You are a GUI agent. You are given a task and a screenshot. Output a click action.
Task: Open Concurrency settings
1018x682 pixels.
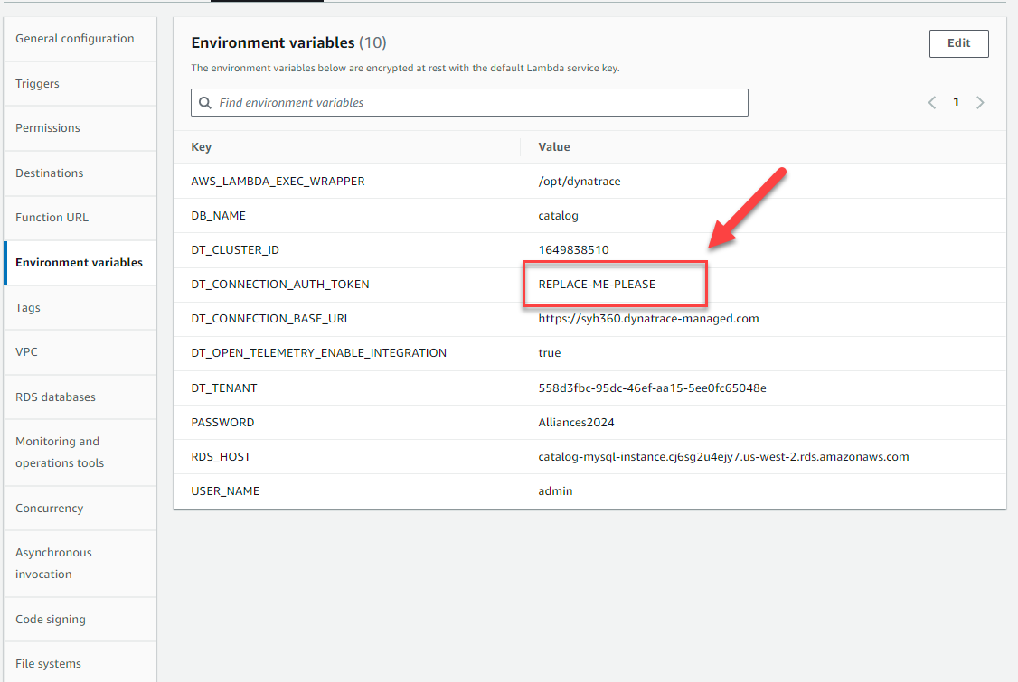click(x=50, y=509)
